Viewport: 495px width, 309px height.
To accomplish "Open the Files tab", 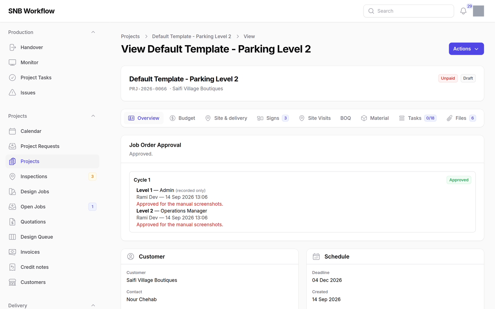I will pos(461,118).
